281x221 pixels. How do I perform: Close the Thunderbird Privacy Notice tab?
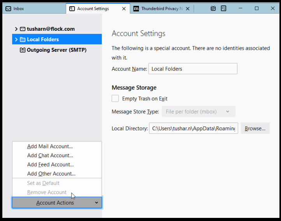(x=188, y=9)
